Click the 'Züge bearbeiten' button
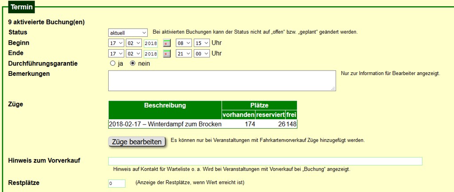 [x=137, y=142]
